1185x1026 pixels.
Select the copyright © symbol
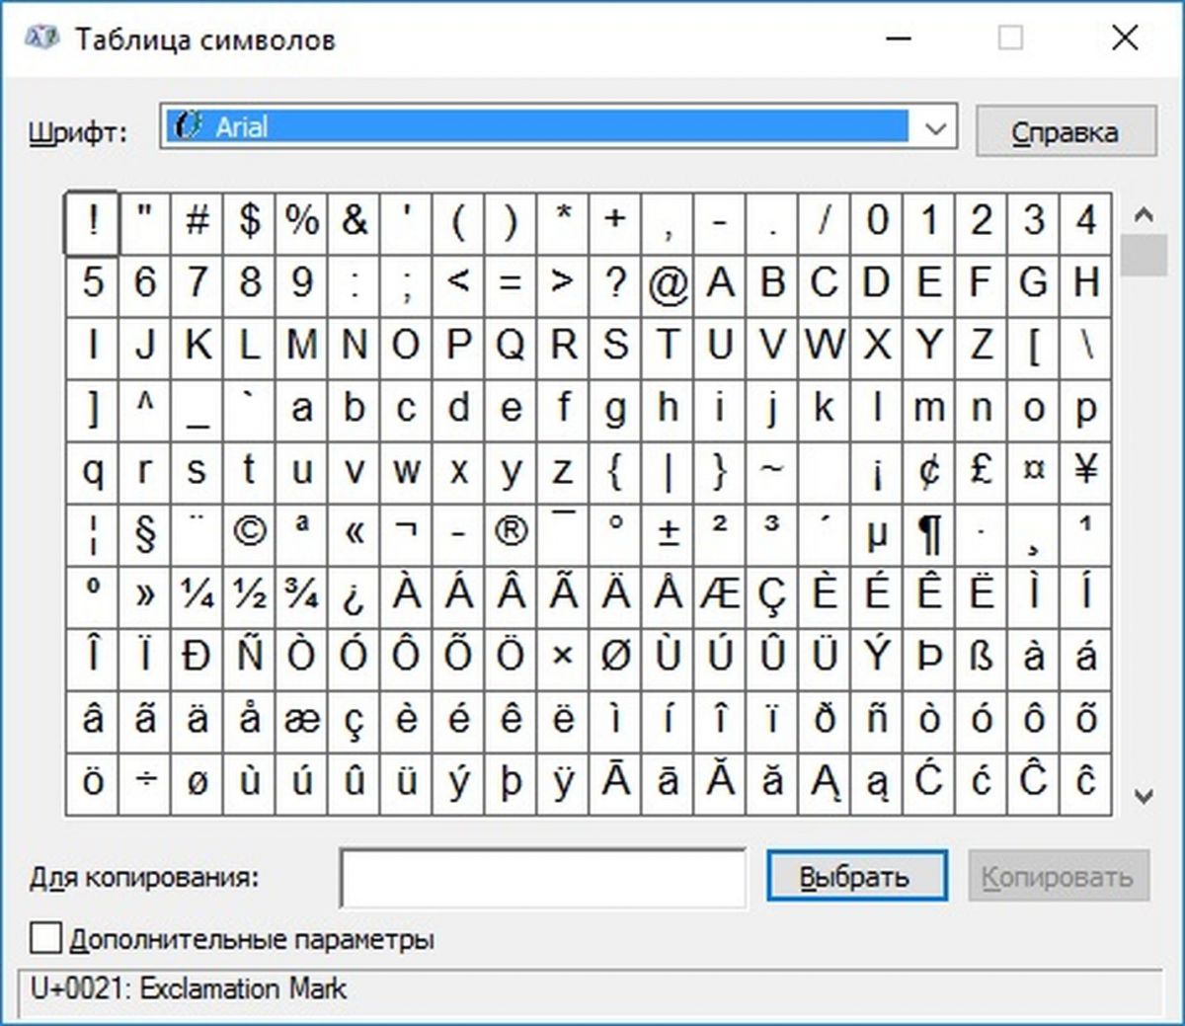[249, 533]
